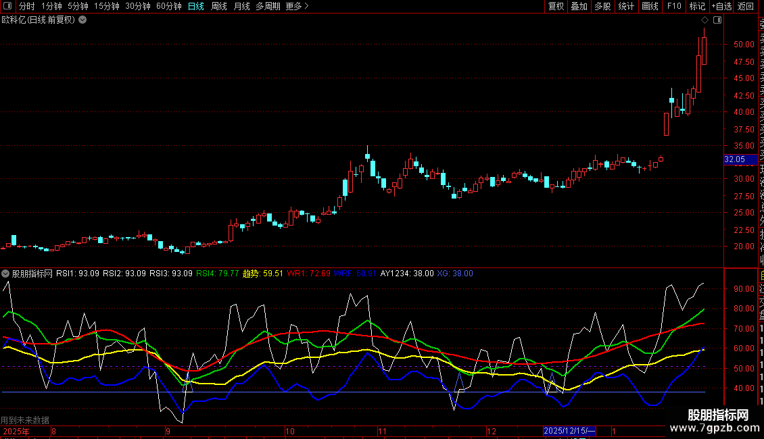The height and width of the screenshot is (439, 764).
Task: Click the RSI1: 93.09 value
Action: [x=78, y=274]
